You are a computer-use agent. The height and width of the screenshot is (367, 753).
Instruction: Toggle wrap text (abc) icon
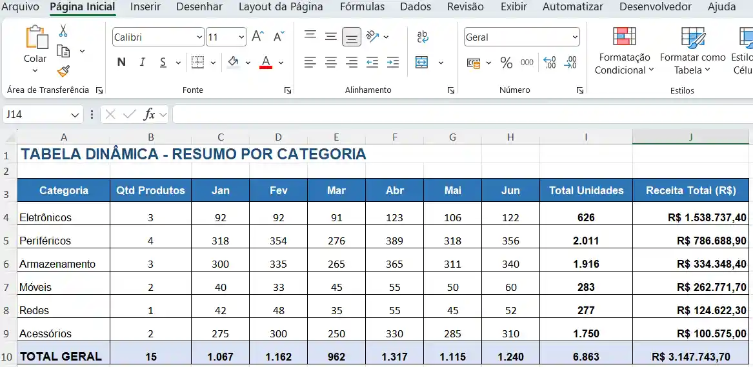[423, 37]
